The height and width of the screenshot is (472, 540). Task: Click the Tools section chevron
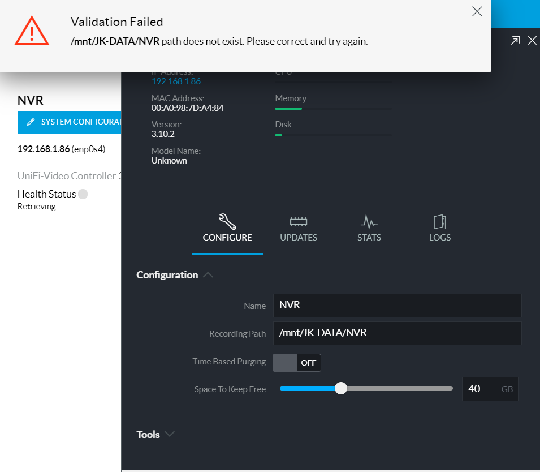click(170, 434)
